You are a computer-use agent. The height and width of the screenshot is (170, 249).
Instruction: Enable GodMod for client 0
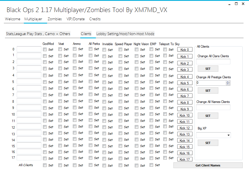45,50
